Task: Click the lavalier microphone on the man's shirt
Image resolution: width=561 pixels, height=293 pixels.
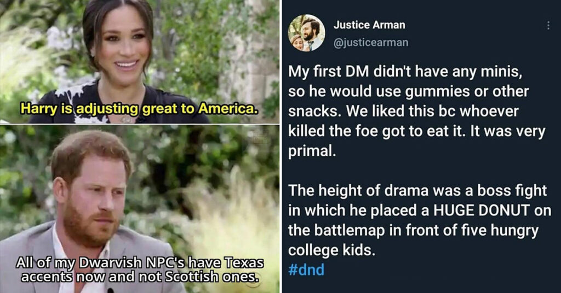Action: [111, 290]
